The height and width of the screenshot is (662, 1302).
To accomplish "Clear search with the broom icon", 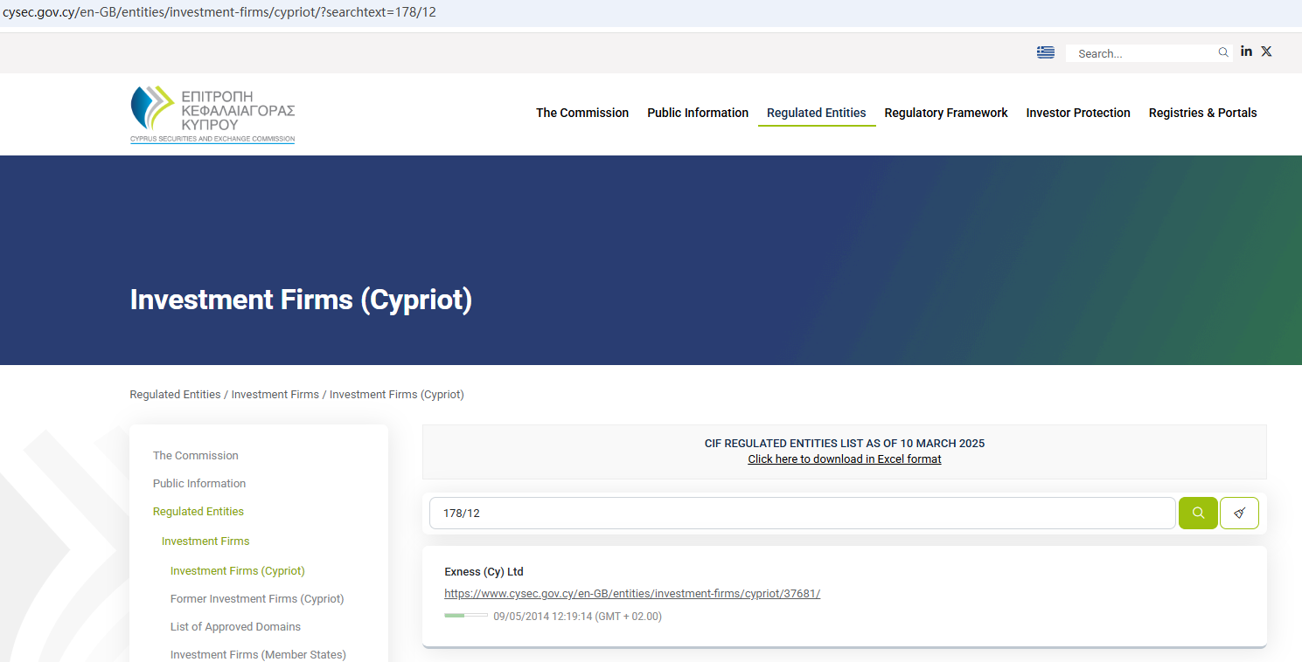I will [x=1239, y=514].
